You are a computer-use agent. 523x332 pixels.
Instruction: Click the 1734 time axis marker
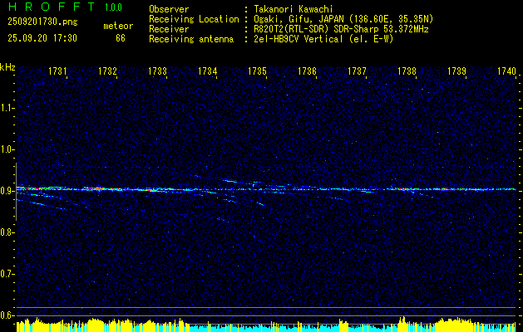pyautogui.click(x=208, y=71)
